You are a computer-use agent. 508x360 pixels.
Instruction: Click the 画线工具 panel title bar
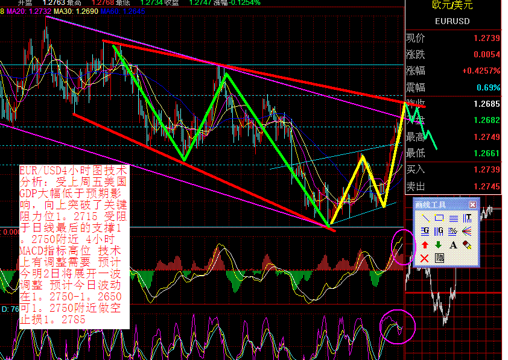point(446,204)
